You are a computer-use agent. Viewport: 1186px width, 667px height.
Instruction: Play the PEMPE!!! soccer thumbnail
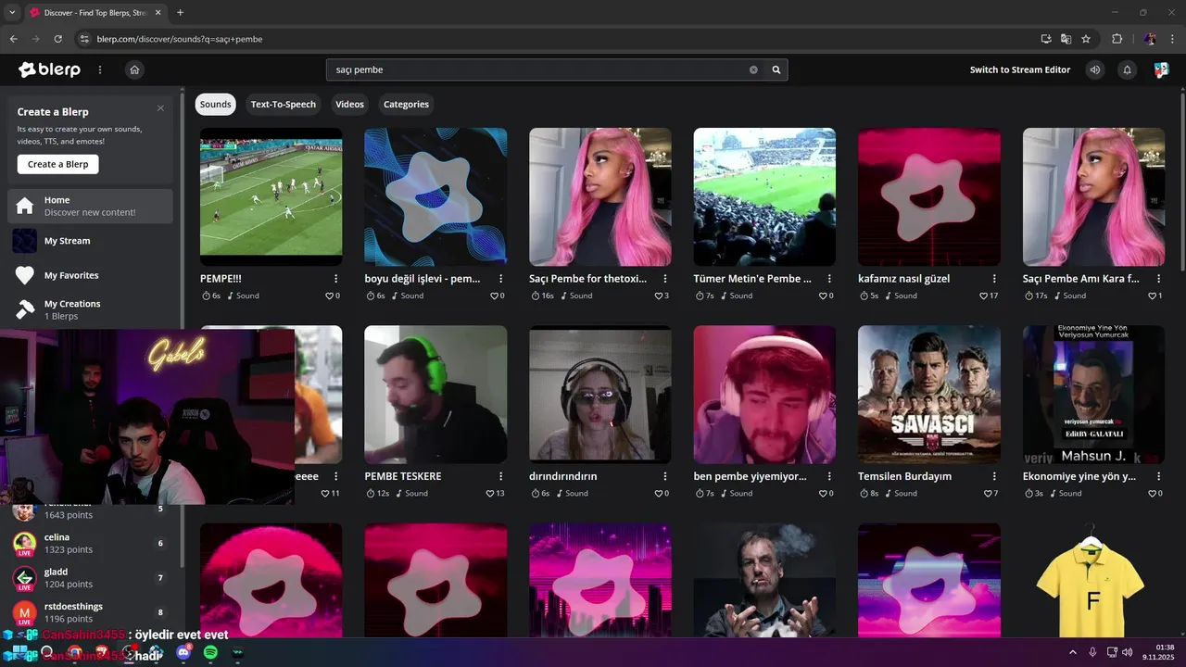click(x=271, y=196)
